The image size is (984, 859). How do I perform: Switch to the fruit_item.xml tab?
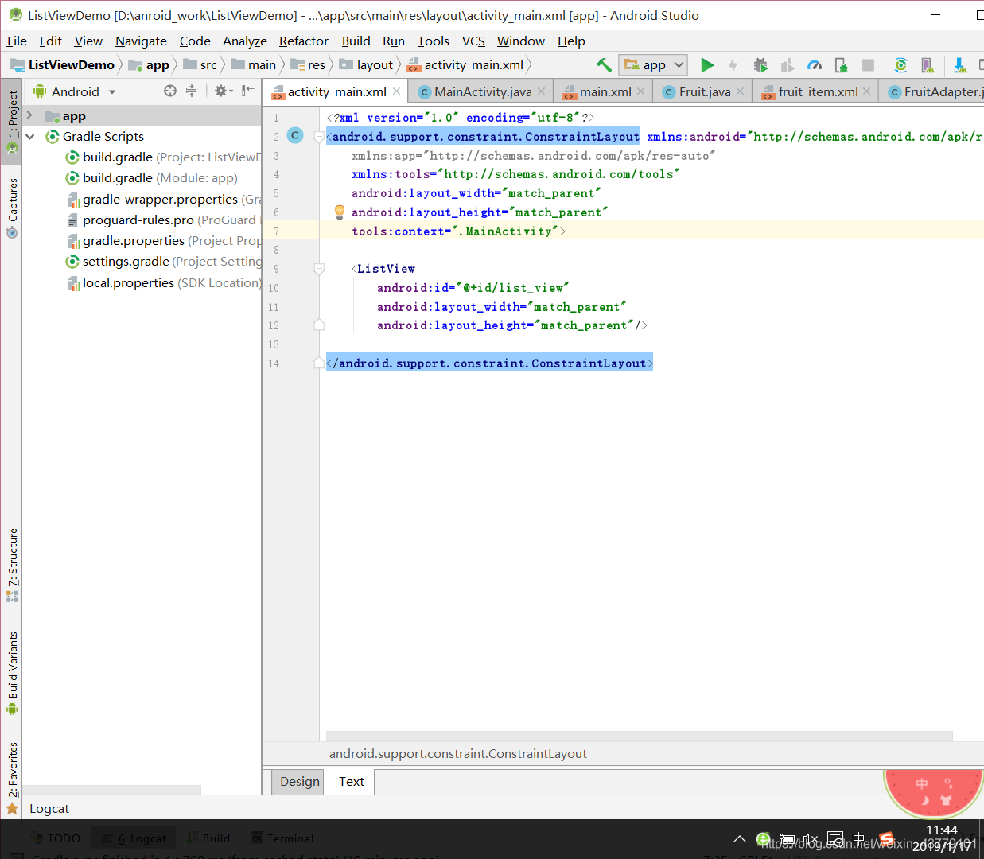coord(817,92)
